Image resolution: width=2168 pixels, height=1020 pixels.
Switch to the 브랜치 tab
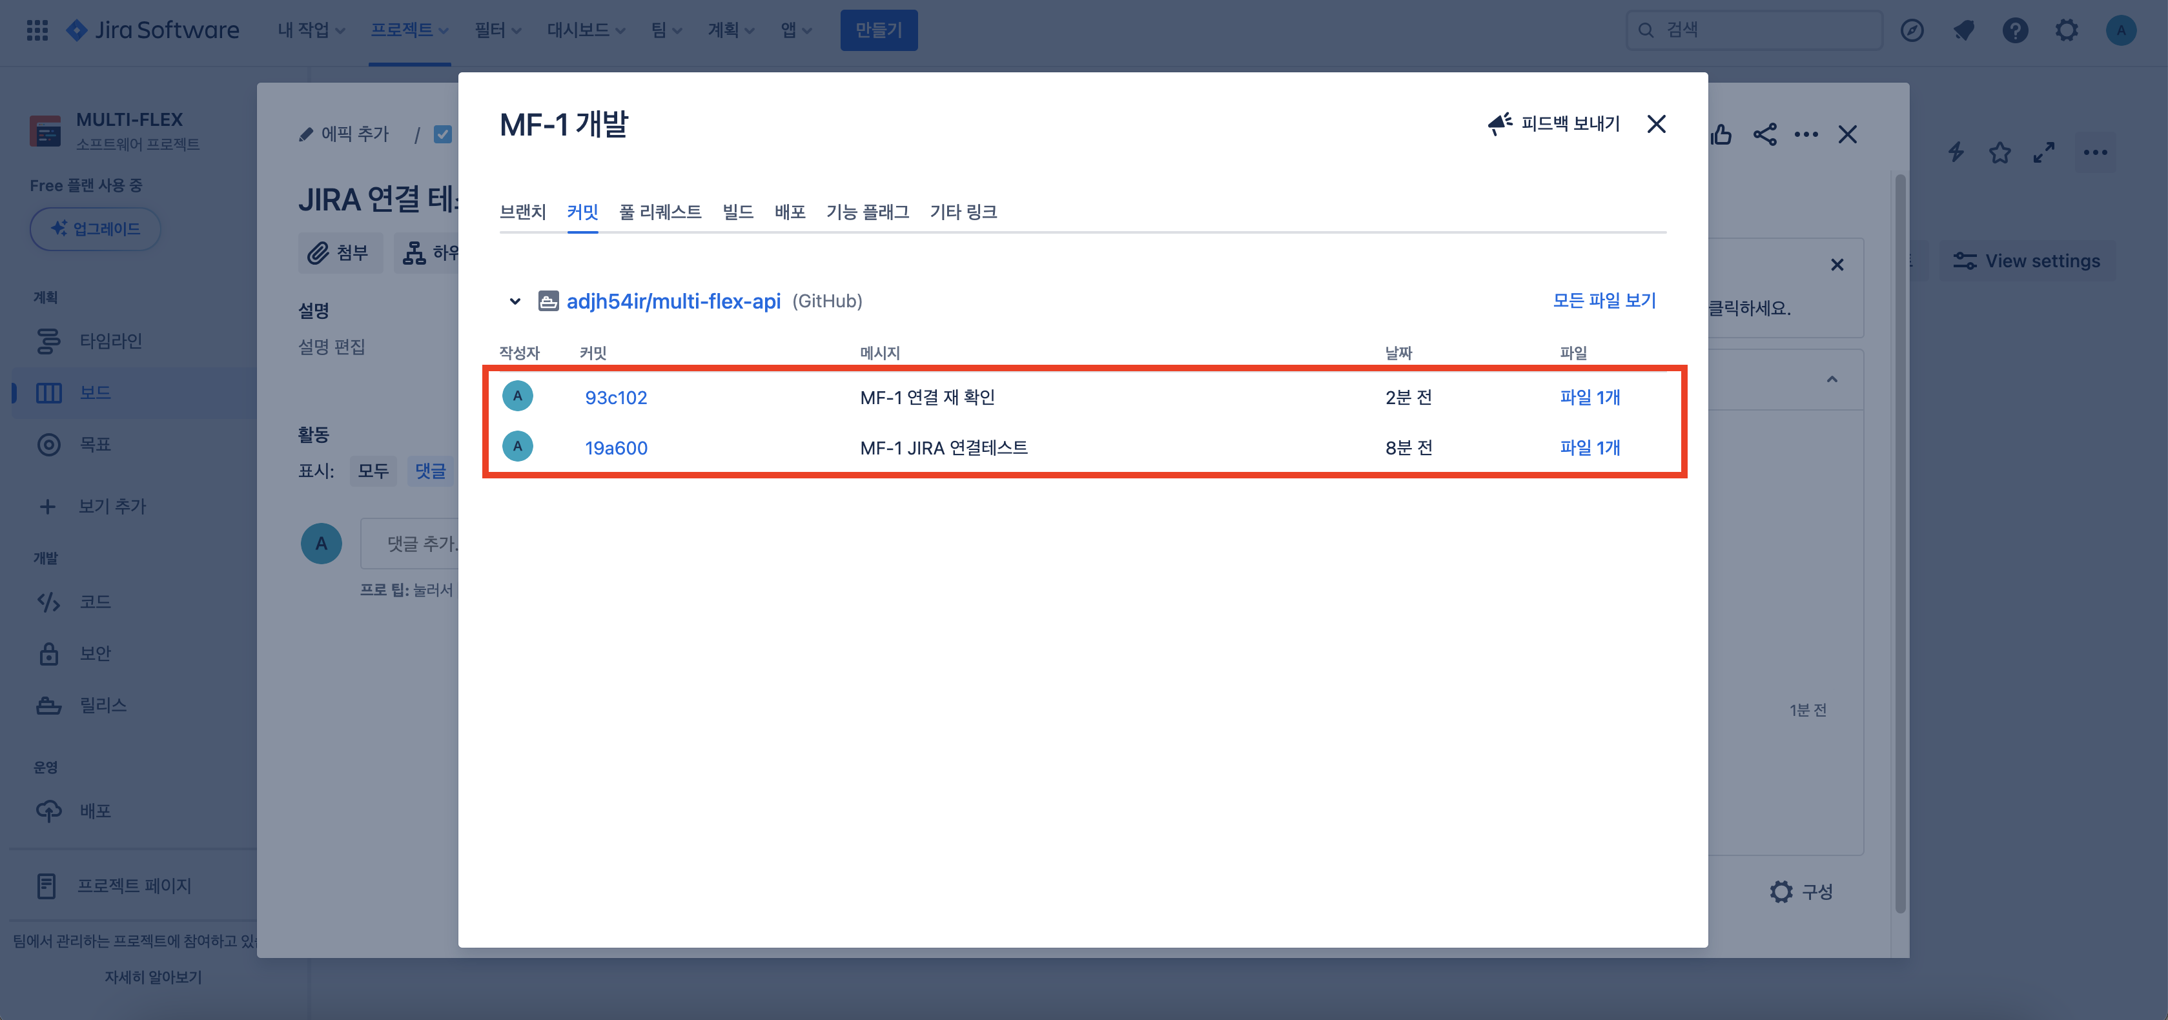[523, 212]
